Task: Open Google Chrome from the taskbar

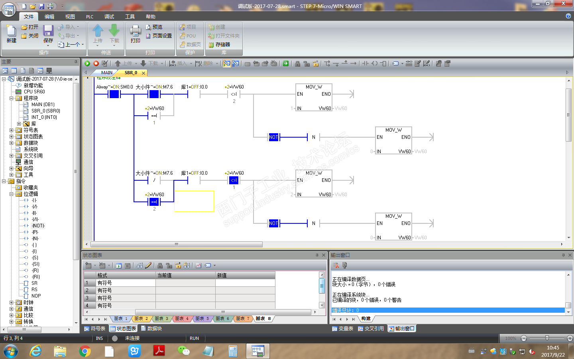Action: (85, 351)
